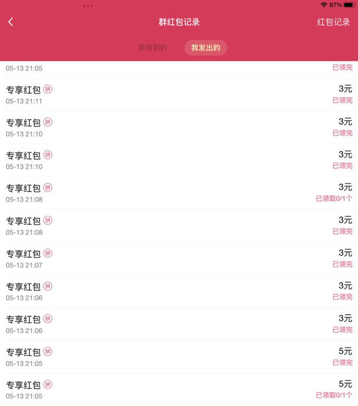Tap the Wi-Fi icon in status bar
The height and width of the screenshot is (406, 358).
point(324,5)
